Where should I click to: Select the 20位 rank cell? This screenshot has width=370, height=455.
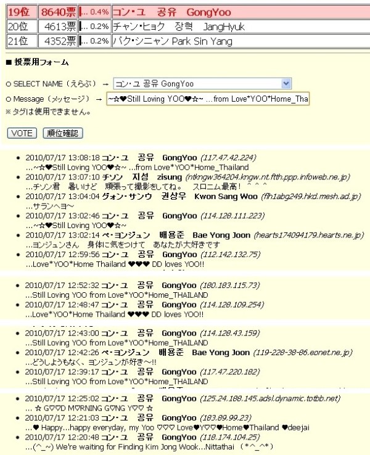22,27
